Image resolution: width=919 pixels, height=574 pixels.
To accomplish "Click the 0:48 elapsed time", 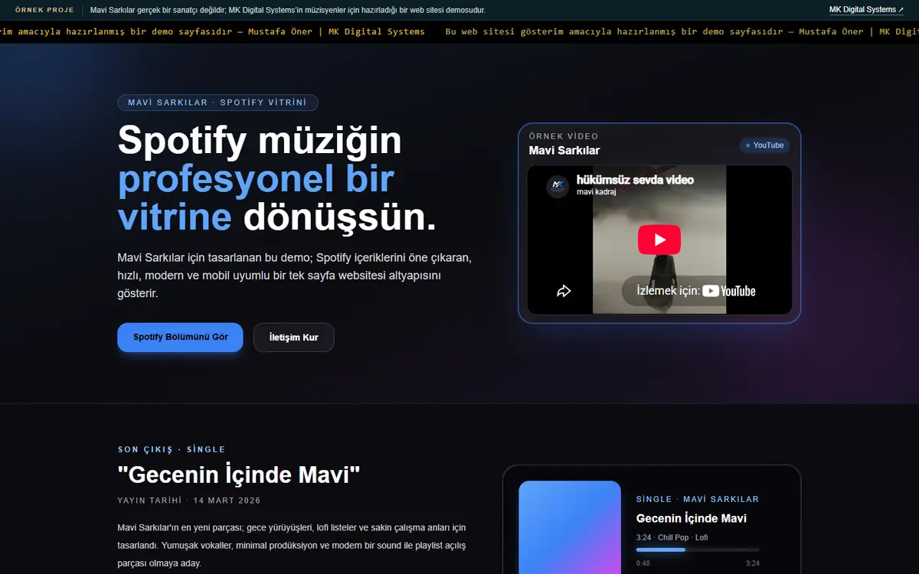I will [643, 563].
